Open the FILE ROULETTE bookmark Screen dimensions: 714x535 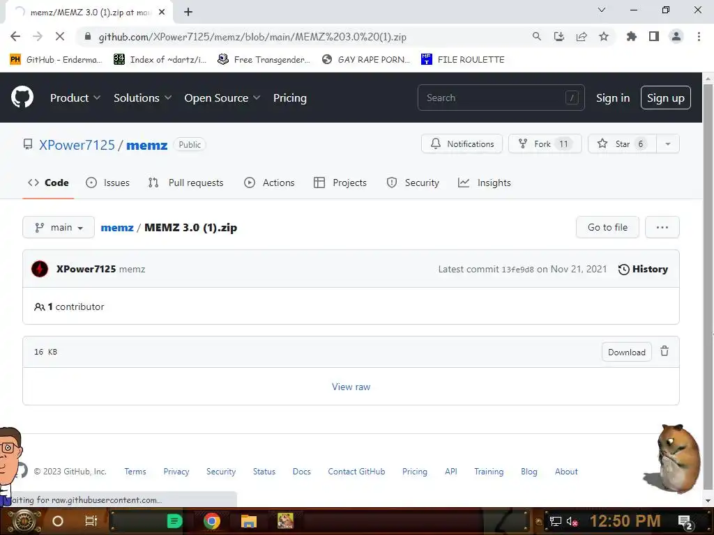[463, 60]
